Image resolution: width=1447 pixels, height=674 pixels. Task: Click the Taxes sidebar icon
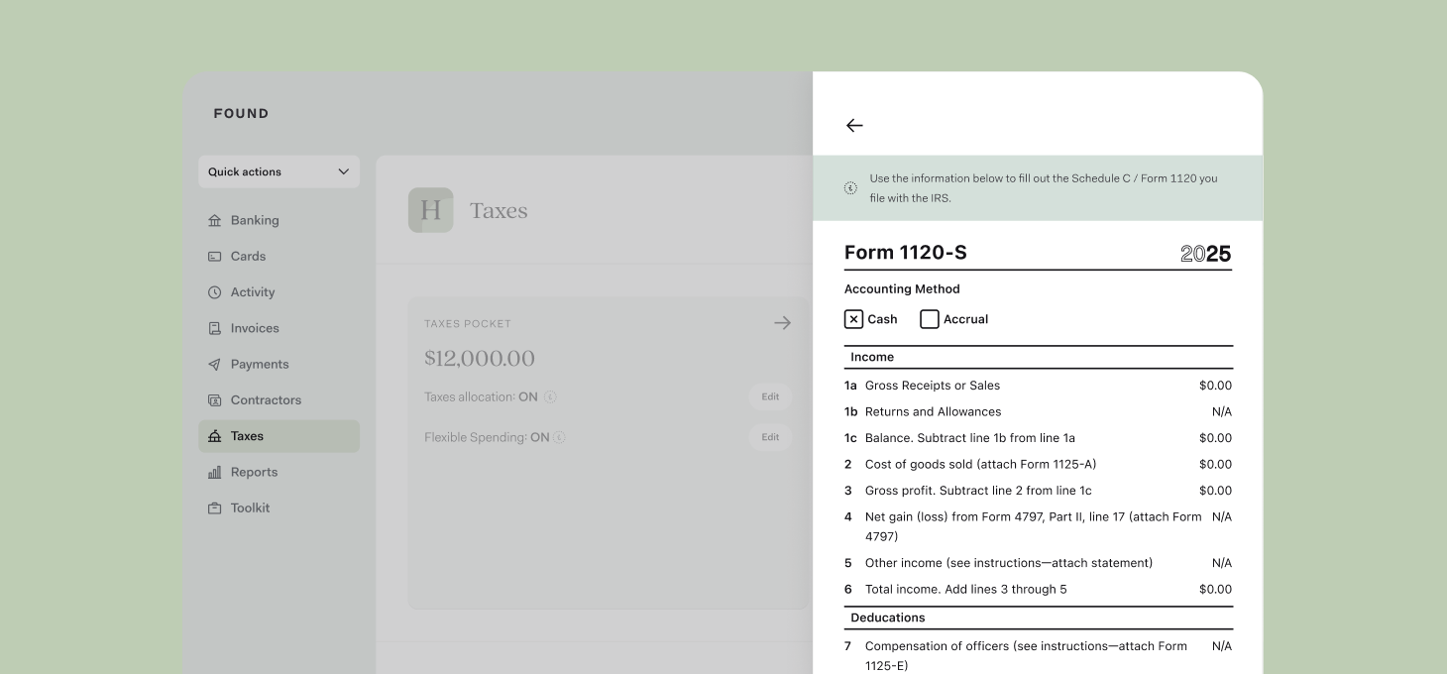[x=214, y=436]
